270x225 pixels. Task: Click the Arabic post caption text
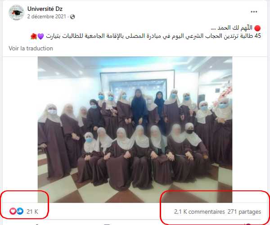point(146,32)
